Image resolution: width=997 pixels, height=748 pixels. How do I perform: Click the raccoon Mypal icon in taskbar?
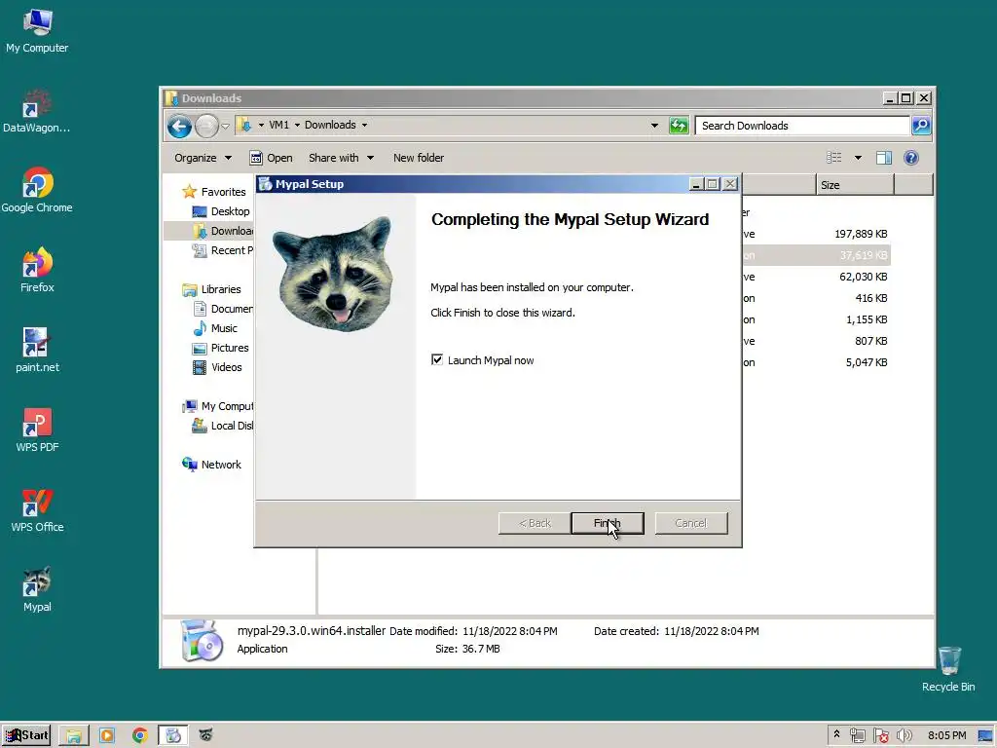[x=205, y=736]
